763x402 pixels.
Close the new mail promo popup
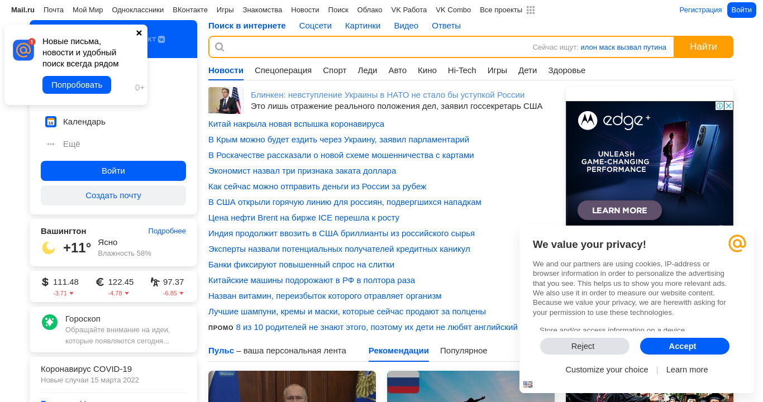(x=139, y=33)
